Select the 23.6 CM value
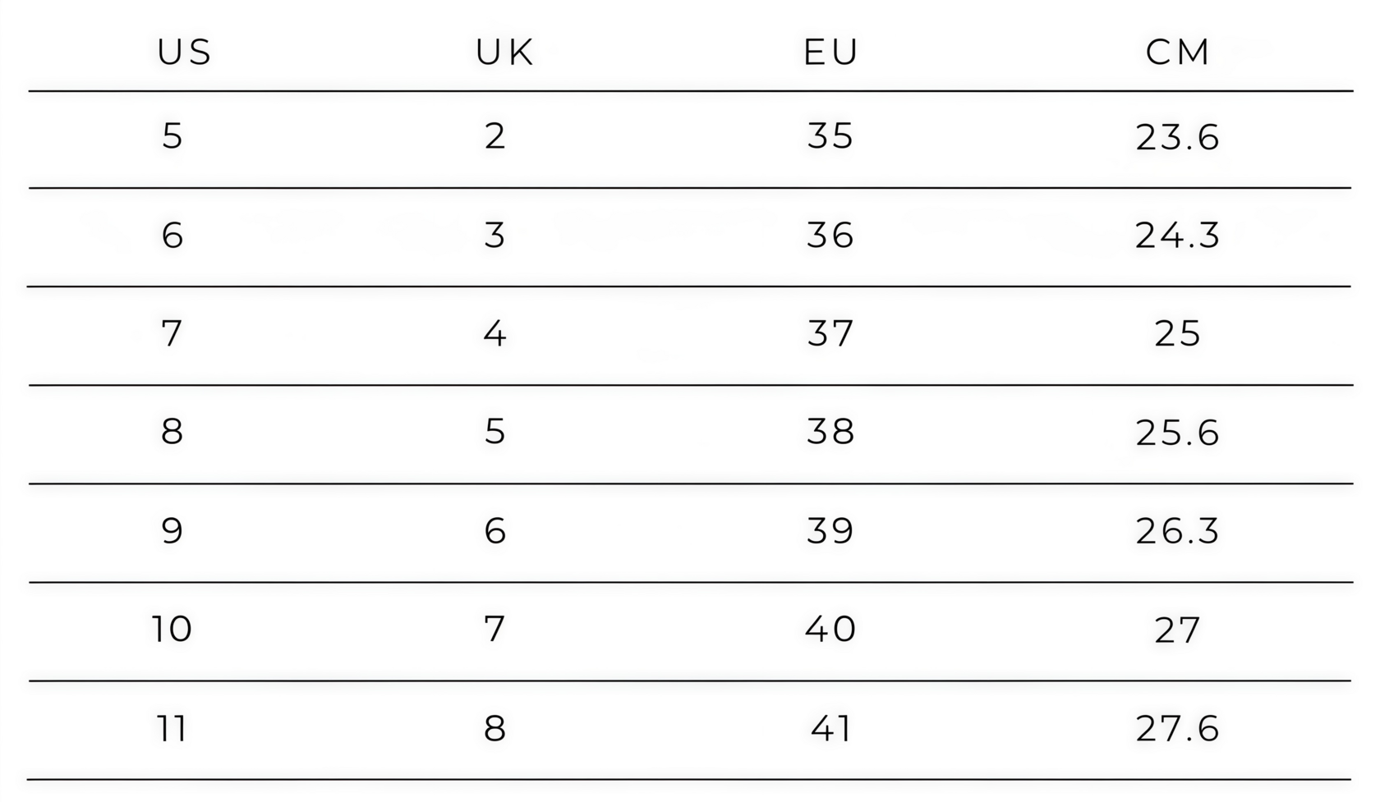1380x802 pixels. pos(1177,138)
